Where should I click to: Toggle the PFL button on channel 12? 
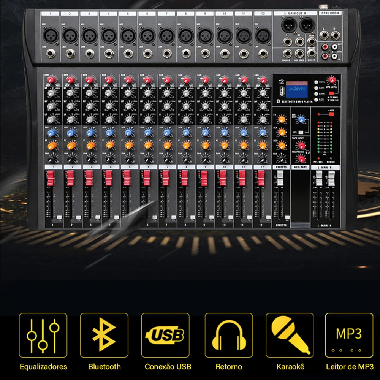tap(268, 217)
